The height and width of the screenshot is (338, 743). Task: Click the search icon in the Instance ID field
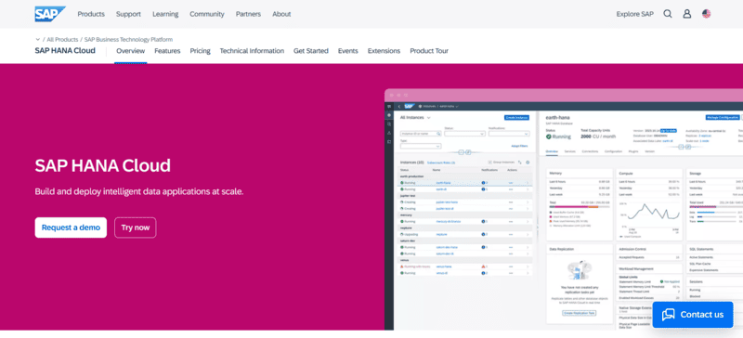tap(438, 134)
